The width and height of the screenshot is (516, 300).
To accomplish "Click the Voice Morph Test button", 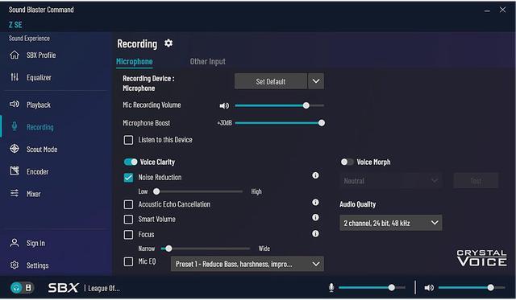I will coord(476,181).
